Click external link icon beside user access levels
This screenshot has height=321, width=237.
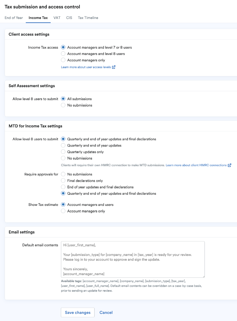point(114,67)
